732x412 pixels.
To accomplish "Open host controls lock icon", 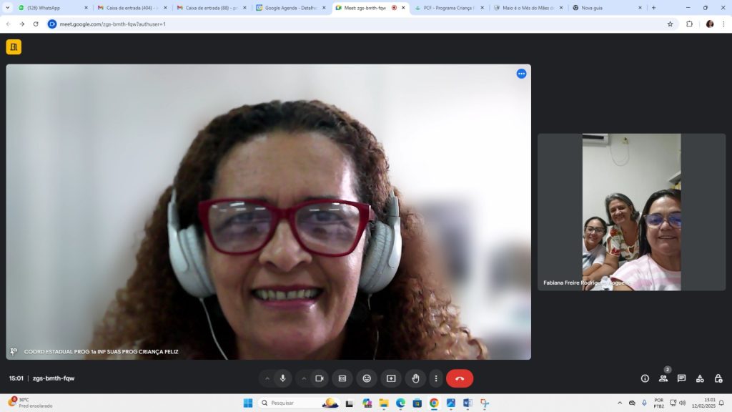I will 718,378.
